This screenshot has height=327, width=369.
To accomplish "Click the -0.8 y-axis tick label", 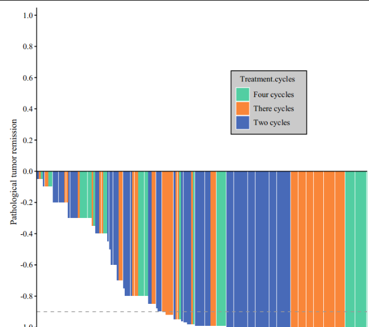I will 27,296.
